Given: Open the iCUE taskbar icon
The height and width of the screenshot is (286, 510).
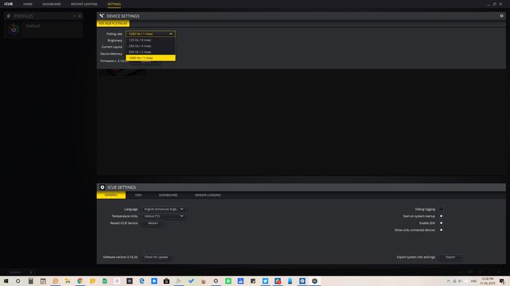Looking at the screenshot, I should pyautogui.click(x=315, y=281).
